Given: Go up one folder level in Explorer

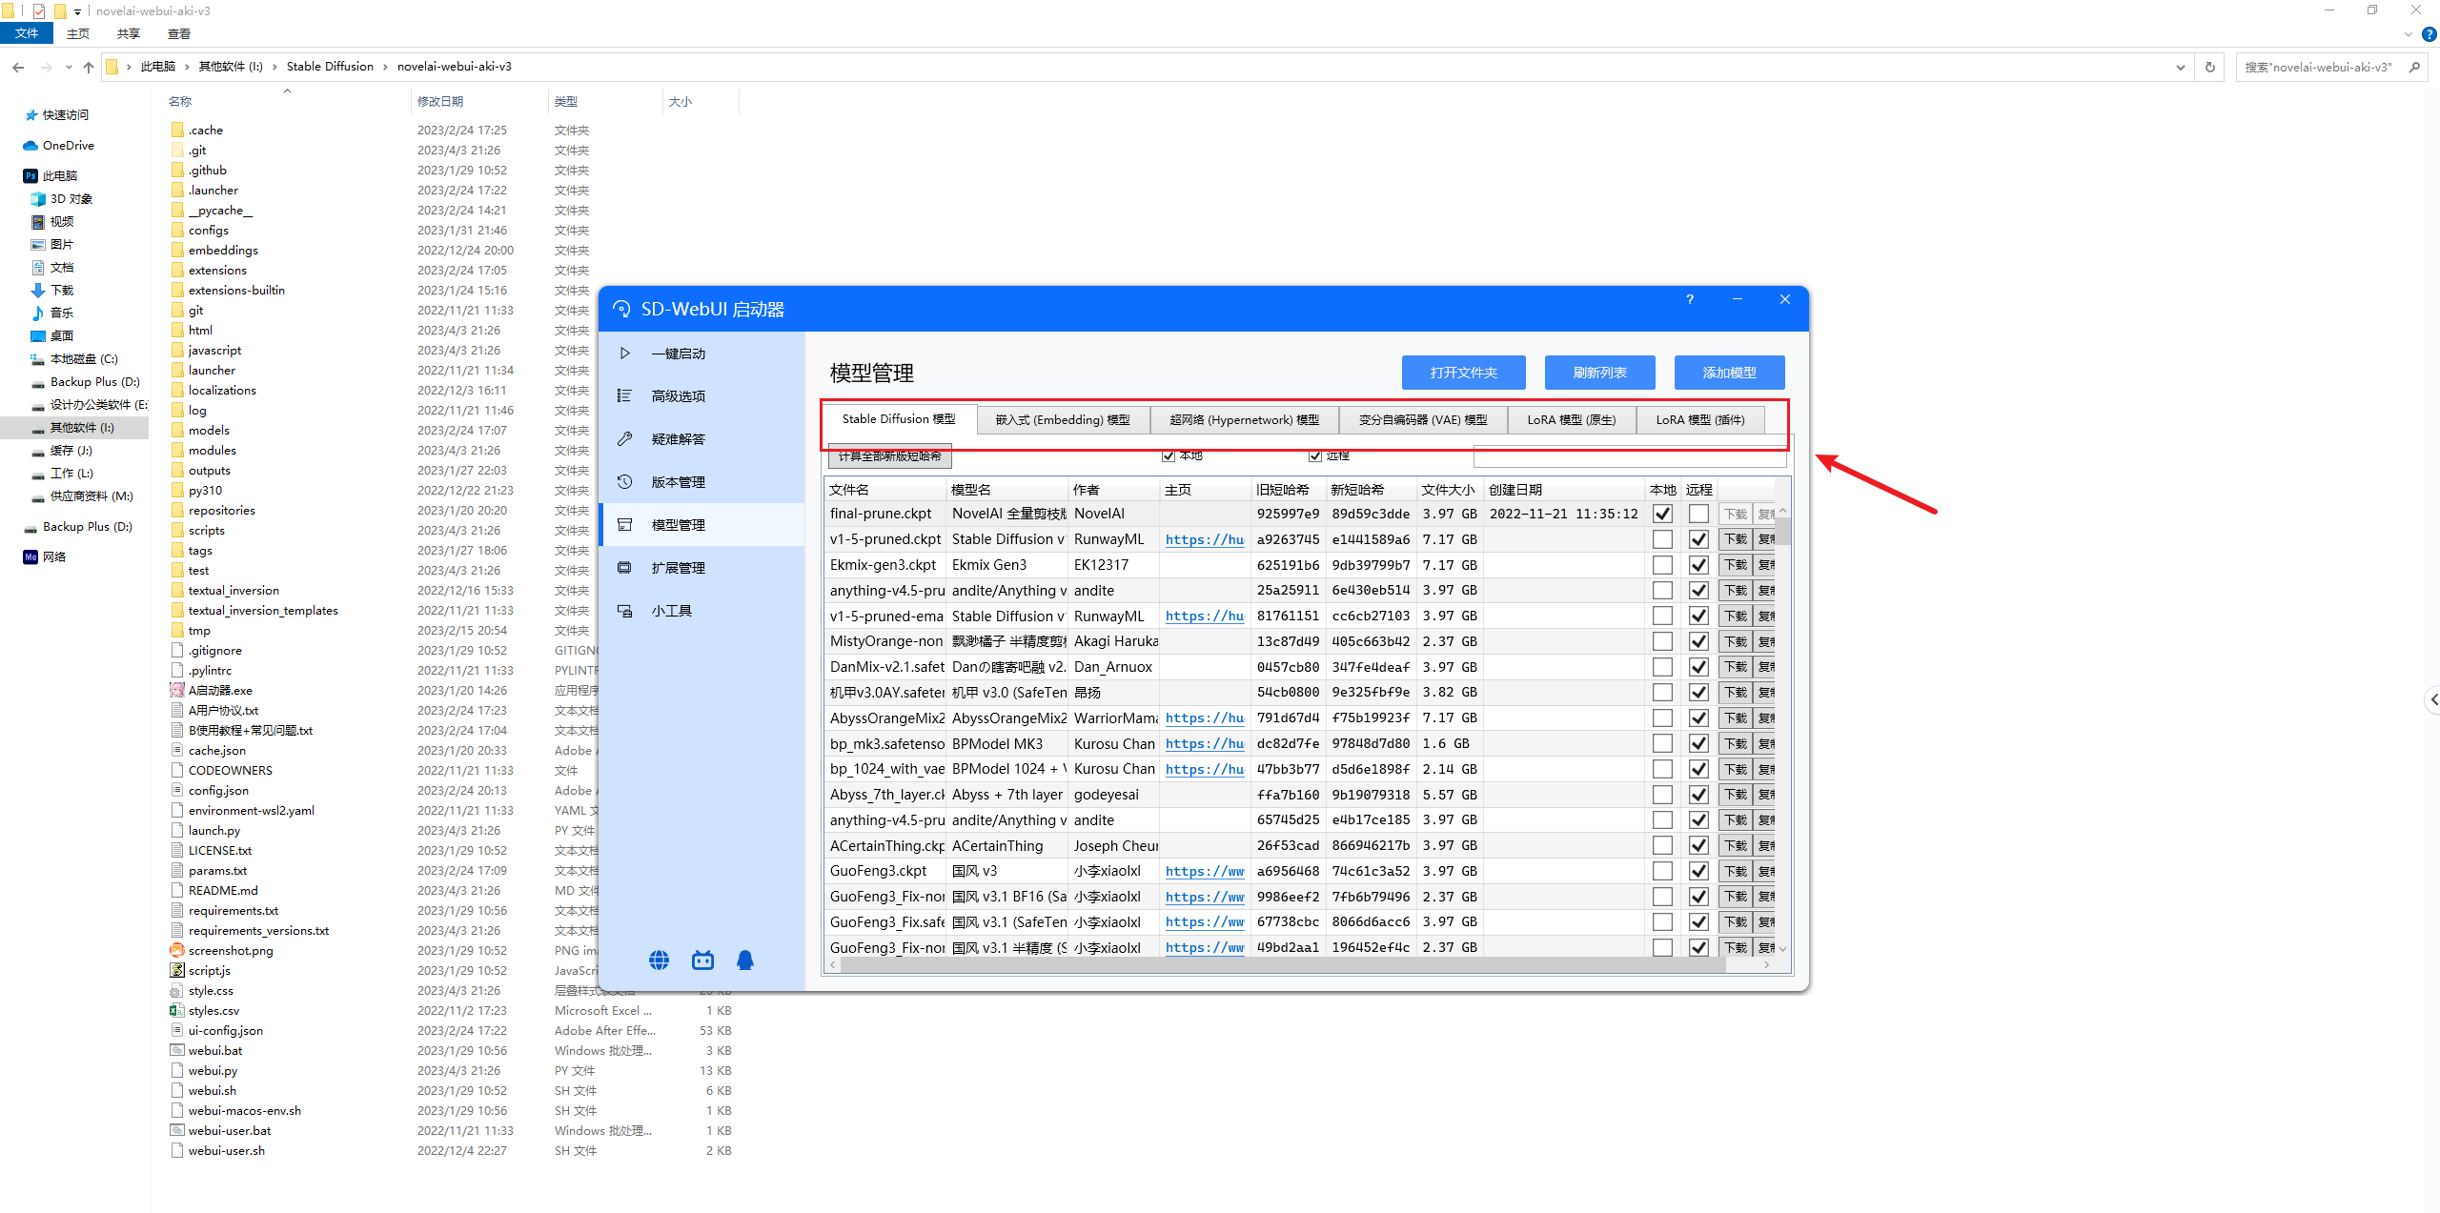Looking at the screenshot, I should (x=89, y=67).
